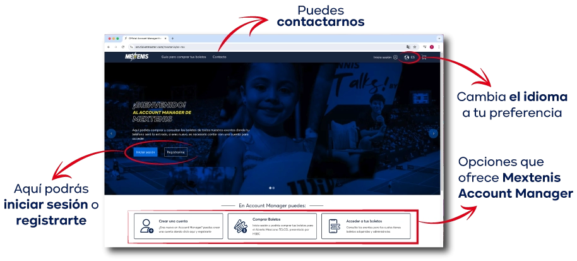577x261 pixels.
Task: Select the second carousel indicator dot
Action: tap(274, 188)
